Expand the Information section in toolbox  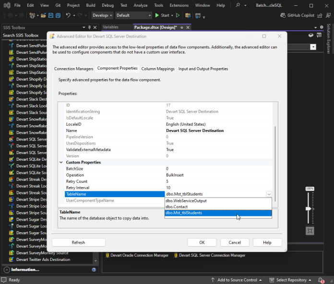click(x=7, y=270)
